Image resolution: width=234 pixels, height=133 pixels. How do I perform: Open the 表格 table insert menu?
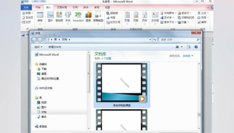[40, 18]
